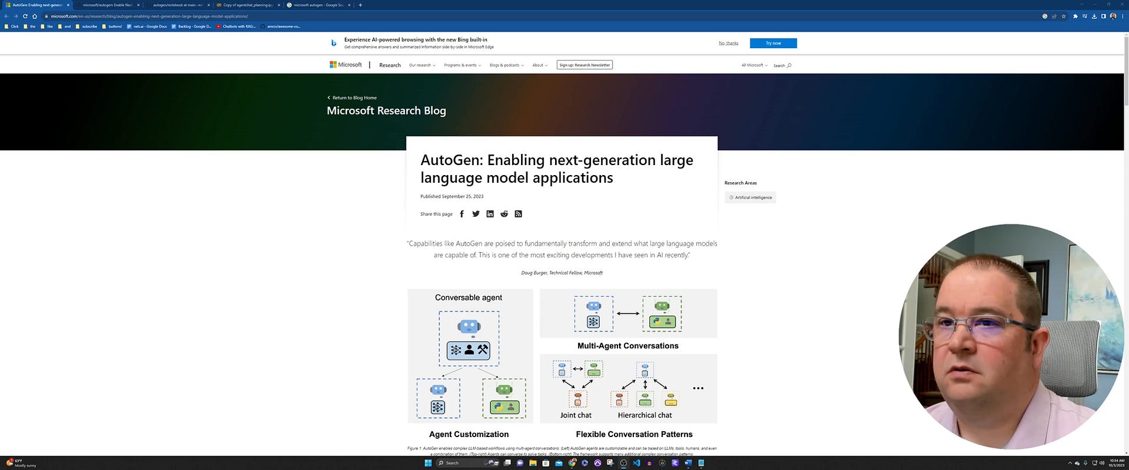The height and width of the screenshot is (470, 1129).
Task: Reload the current page
Action: [25, 16]
